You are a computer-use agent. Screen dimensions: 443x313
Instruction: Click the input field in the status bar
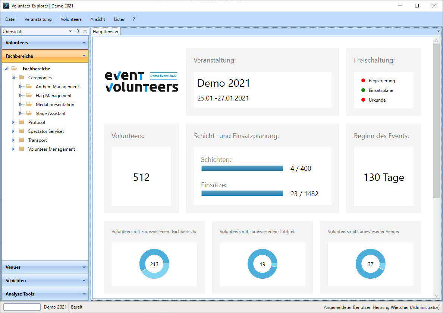point(21,307)
